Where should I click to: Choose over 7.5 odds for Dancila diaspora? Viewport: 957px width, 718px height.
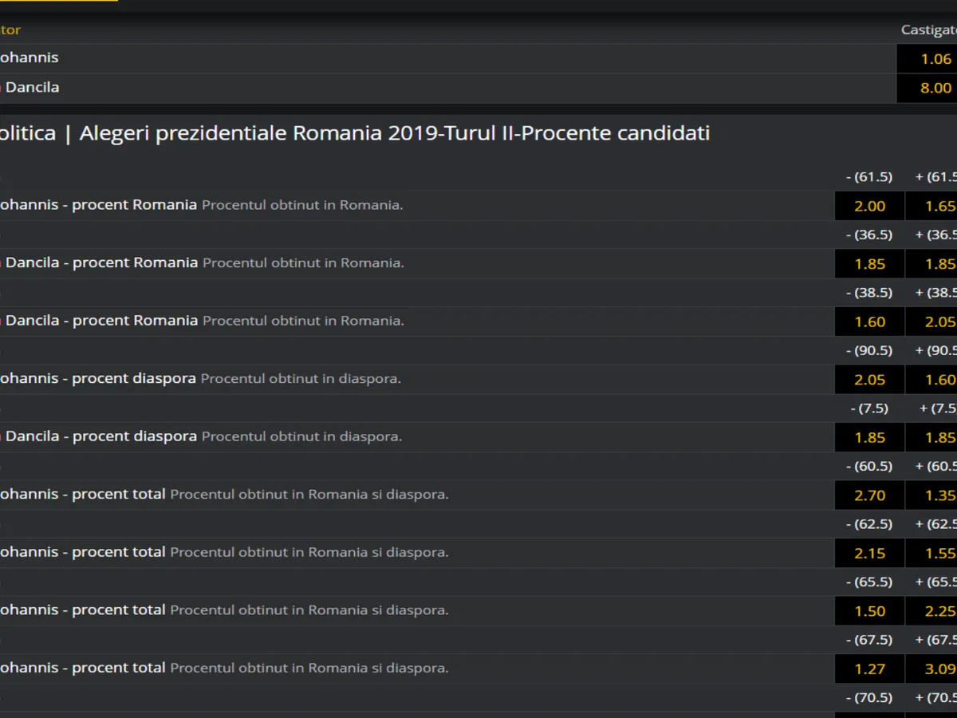[933, 437]
